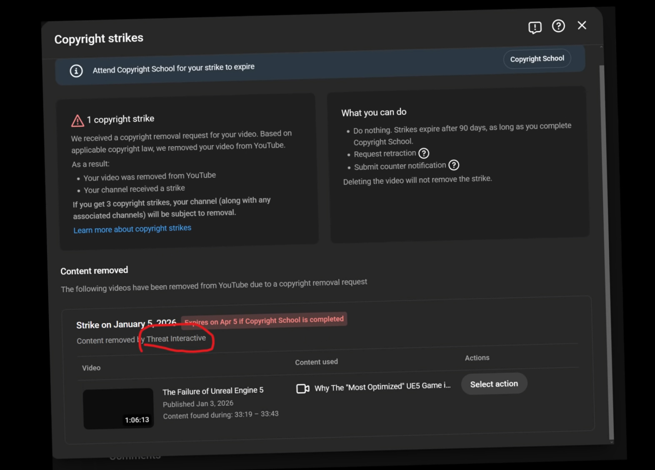The height and width of the screenshot is (470, 655).
Task: Click Deleting the video will not remove text
Action: click(x=417, y=180)
